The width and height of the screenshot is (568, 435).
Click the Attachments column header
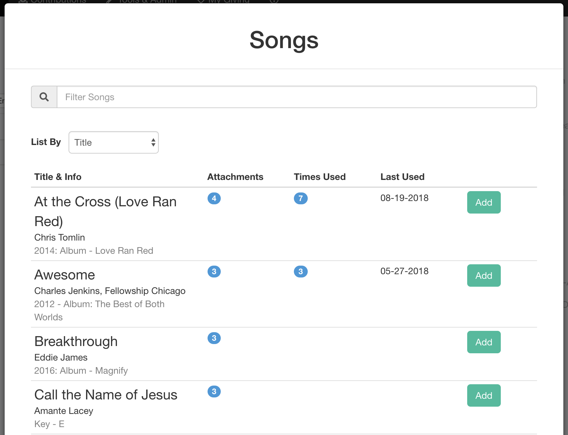(235, 177)
